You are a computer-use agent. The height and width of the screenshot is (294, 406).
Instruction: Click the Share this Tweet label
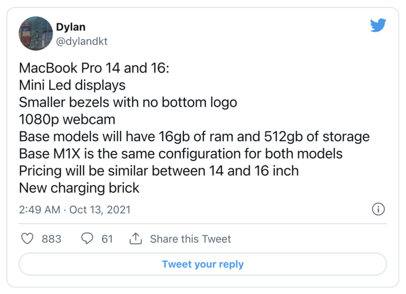pyautogui.click(x=191, y=239)
